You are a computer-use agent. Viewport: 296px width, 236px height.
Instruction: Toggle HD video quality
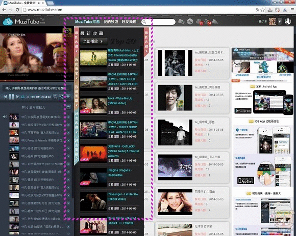33,97
